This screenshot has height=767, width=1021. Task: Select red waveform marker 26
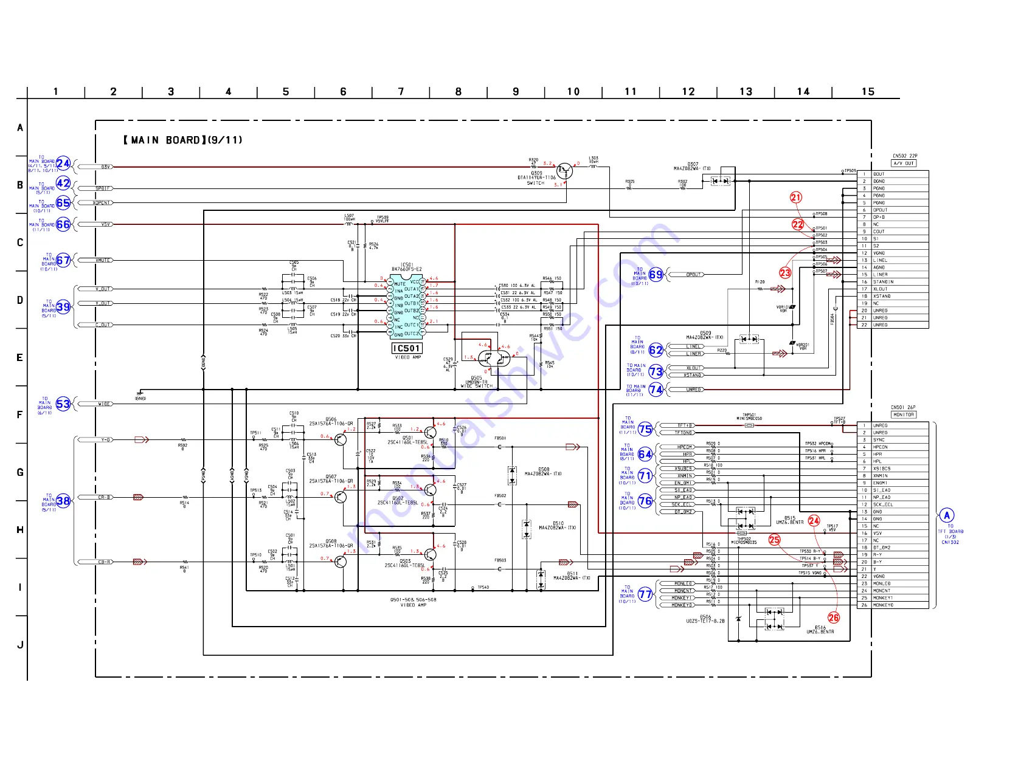click(x=833, y=617)
